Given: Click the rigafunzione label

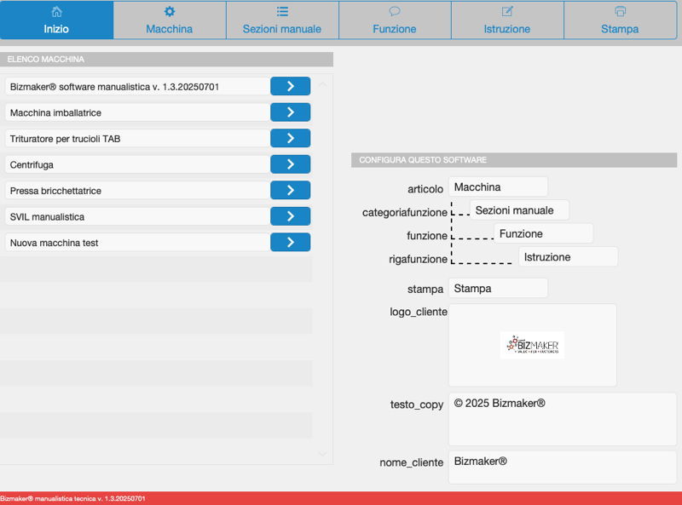Looking at the screenshot, I should tap(418, 259).
